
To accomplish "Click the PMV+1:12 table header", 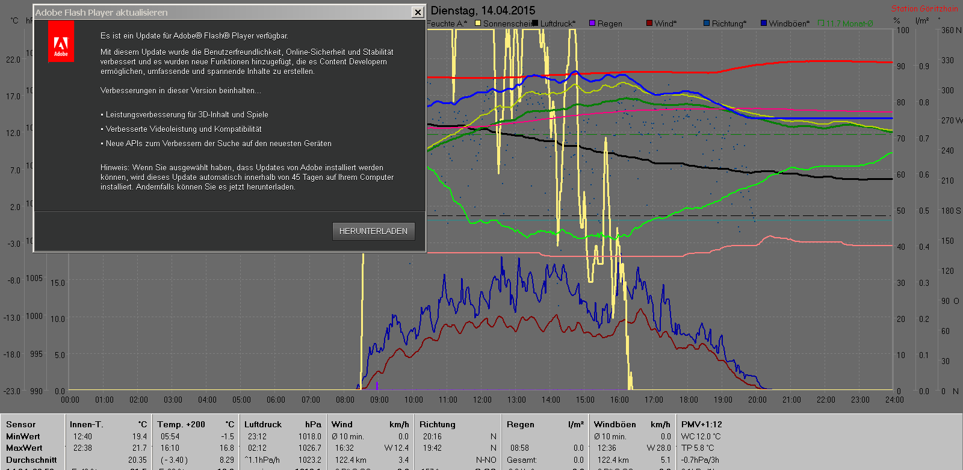I will click(x=702, y=424).
